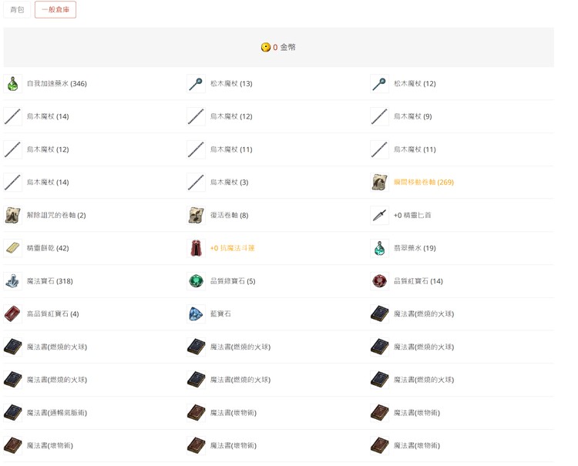Click the red cloak icon for +0 抗魔法斗篷
This screenshot has height=466, width=578.
click(x=197, y=249)
